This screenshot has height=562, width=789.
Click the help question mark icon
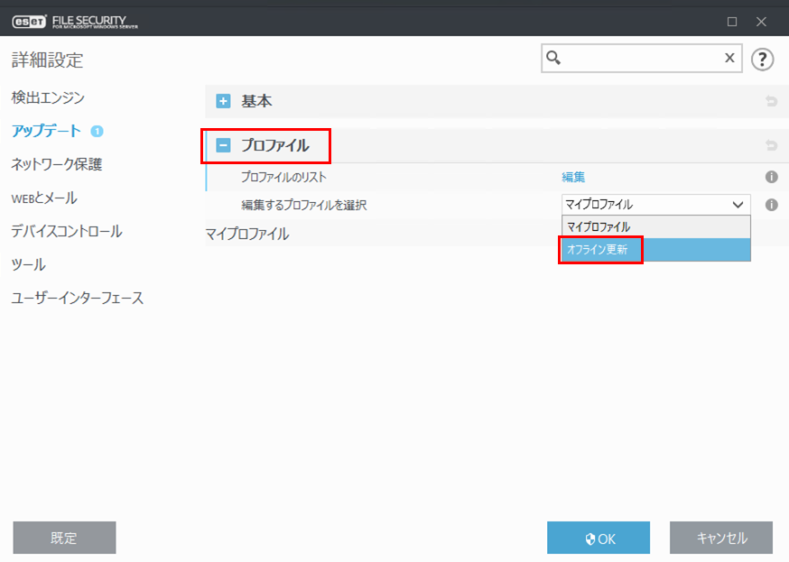pyautogui.click(x=763, y=59)
